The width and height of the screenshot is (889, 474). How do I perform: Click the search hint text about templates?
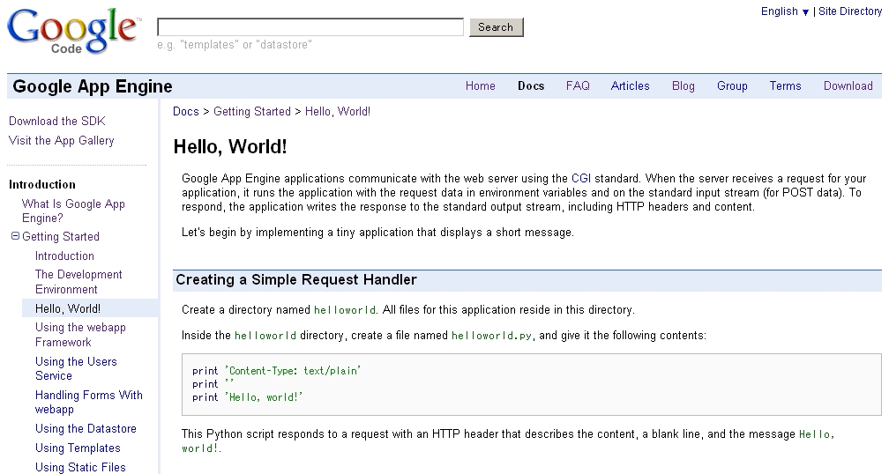click(235, 45)
